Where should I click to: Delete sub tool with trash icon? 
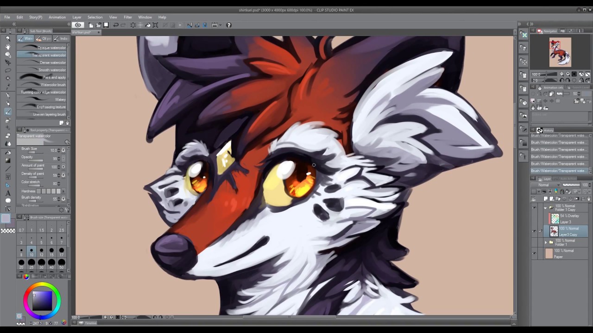tap(68, 123)
